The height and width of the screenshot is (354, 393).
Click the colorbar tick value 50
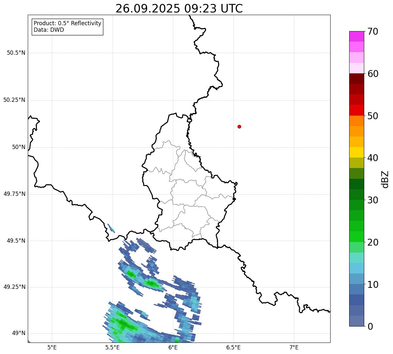point(373,116)
